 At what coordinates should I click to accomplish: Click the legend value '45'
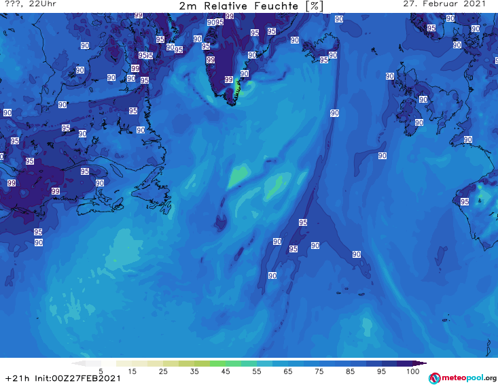coord(225,371)
